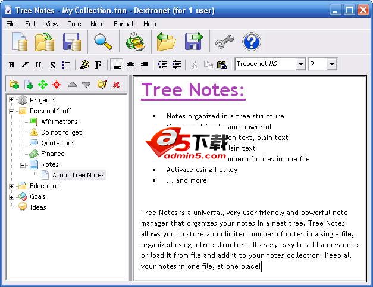This screenshot has height=287, width=373.
Task: Expand the Goals tree node
Action: (x=11, y=197)
